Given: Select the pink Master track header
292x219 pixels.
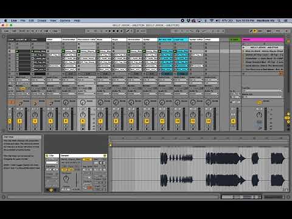Looking at the screenshot, I should (x=263, y=40).
